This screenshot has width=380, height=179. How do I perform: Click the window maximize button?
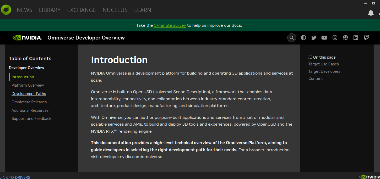(x=373, y=3)
